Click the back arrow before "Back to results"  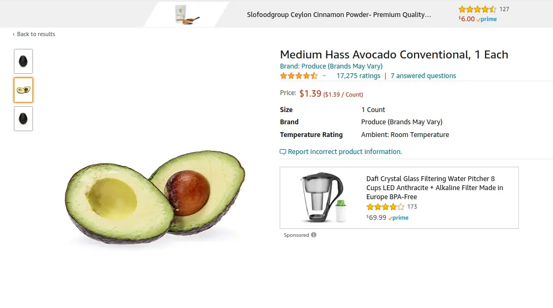pos(13,34)
